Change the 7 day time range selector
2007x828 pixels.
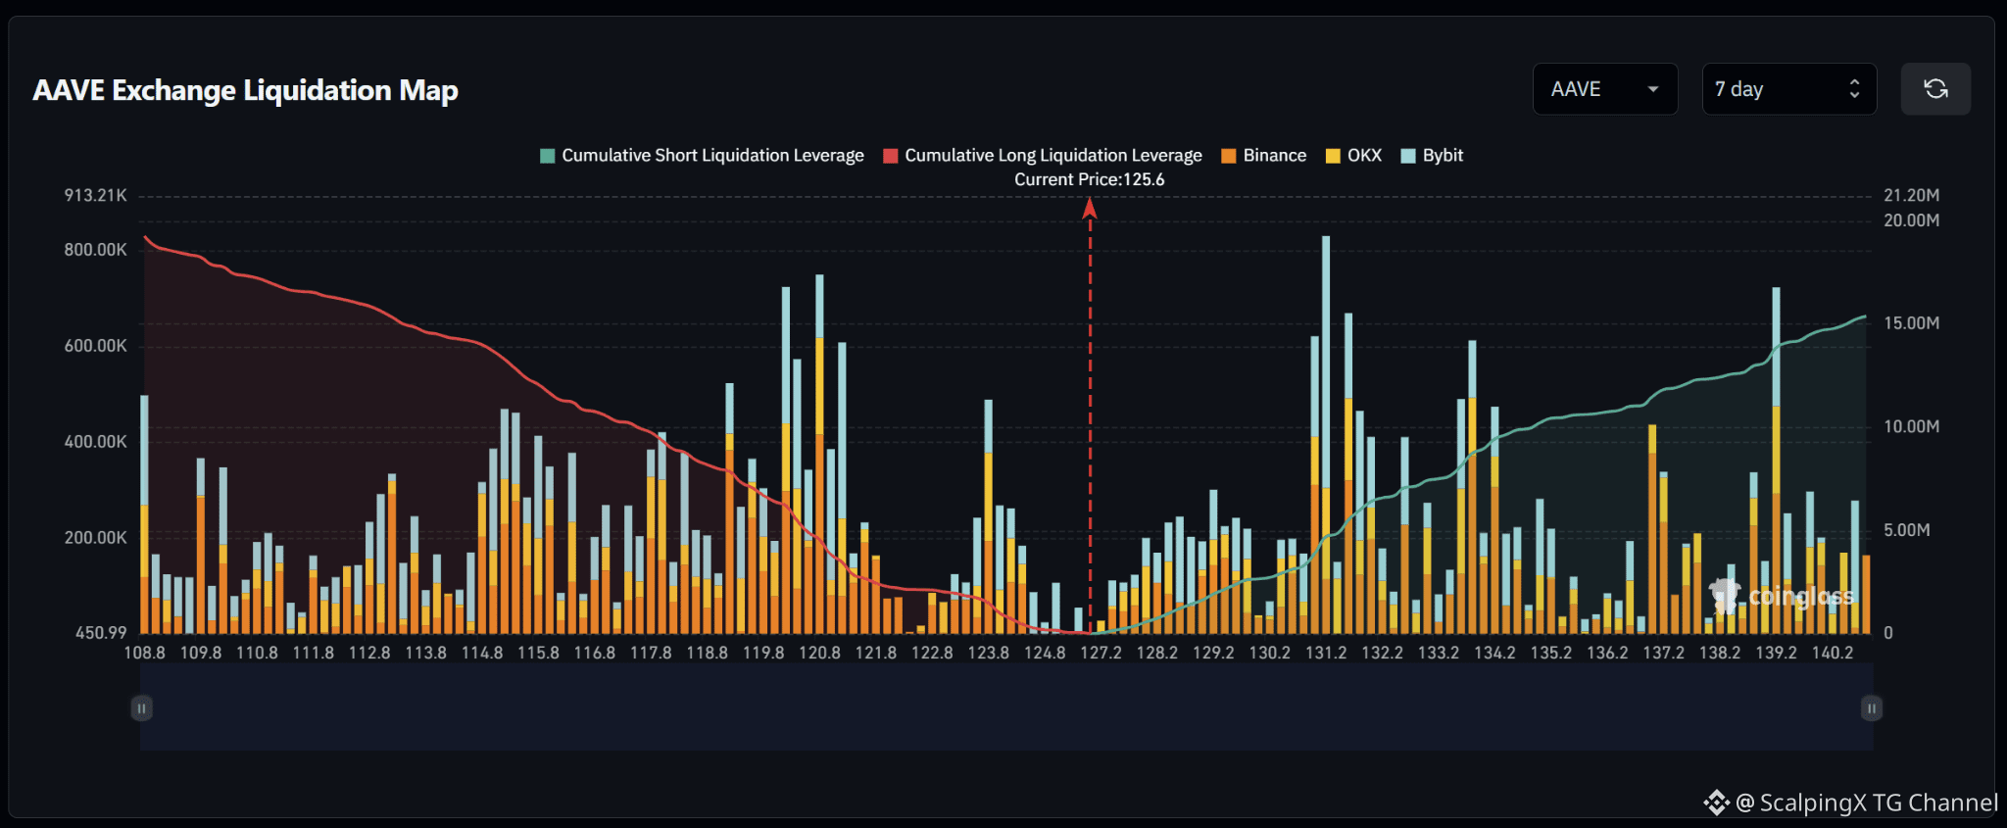click(1789, 89)
